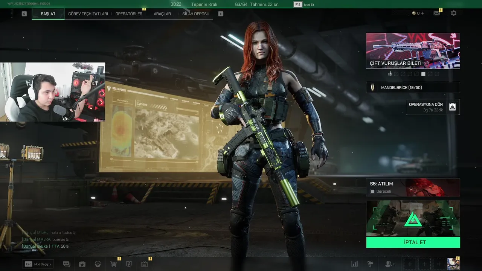Viewport: 482px width, 271px height.
Task: Click Esc Mod Değiştir button
Action: point(38,264)
